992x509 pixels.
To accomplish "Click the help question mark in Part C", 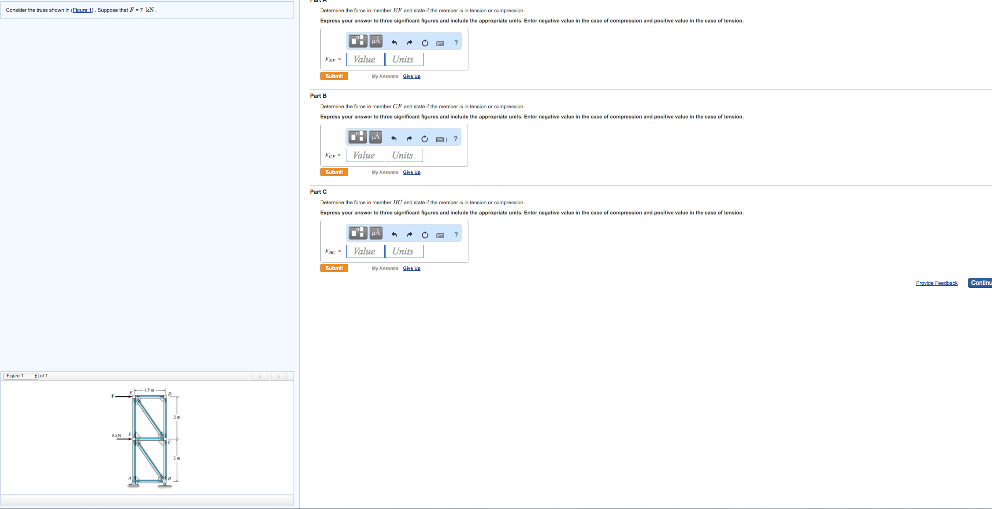I will [x=456, y=235].
